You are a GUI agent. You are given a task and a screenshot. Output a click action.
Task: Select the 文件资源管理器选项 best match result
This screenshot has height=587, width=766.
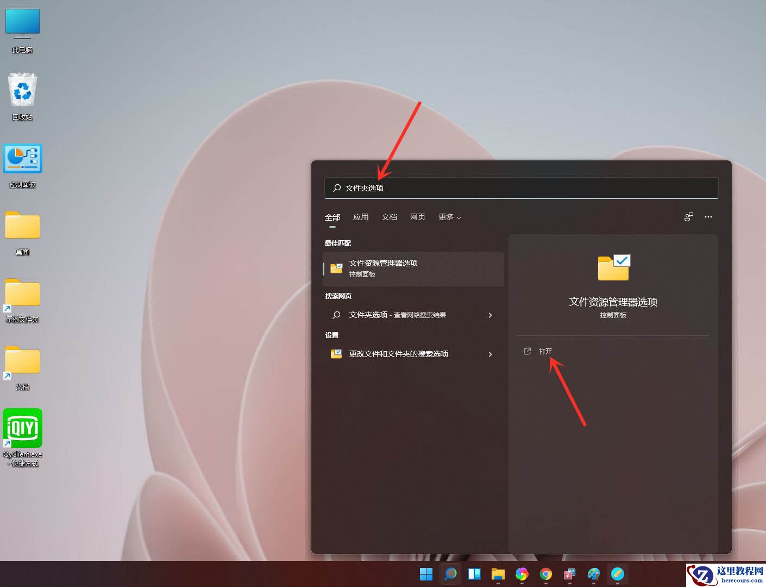[413, 268]
